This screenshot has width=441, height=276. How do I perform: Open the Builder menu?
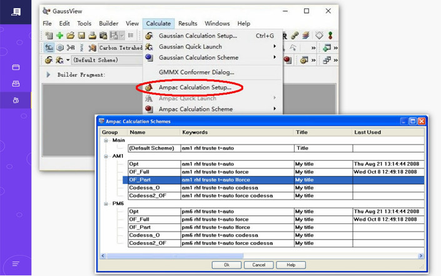coord(109,23)
